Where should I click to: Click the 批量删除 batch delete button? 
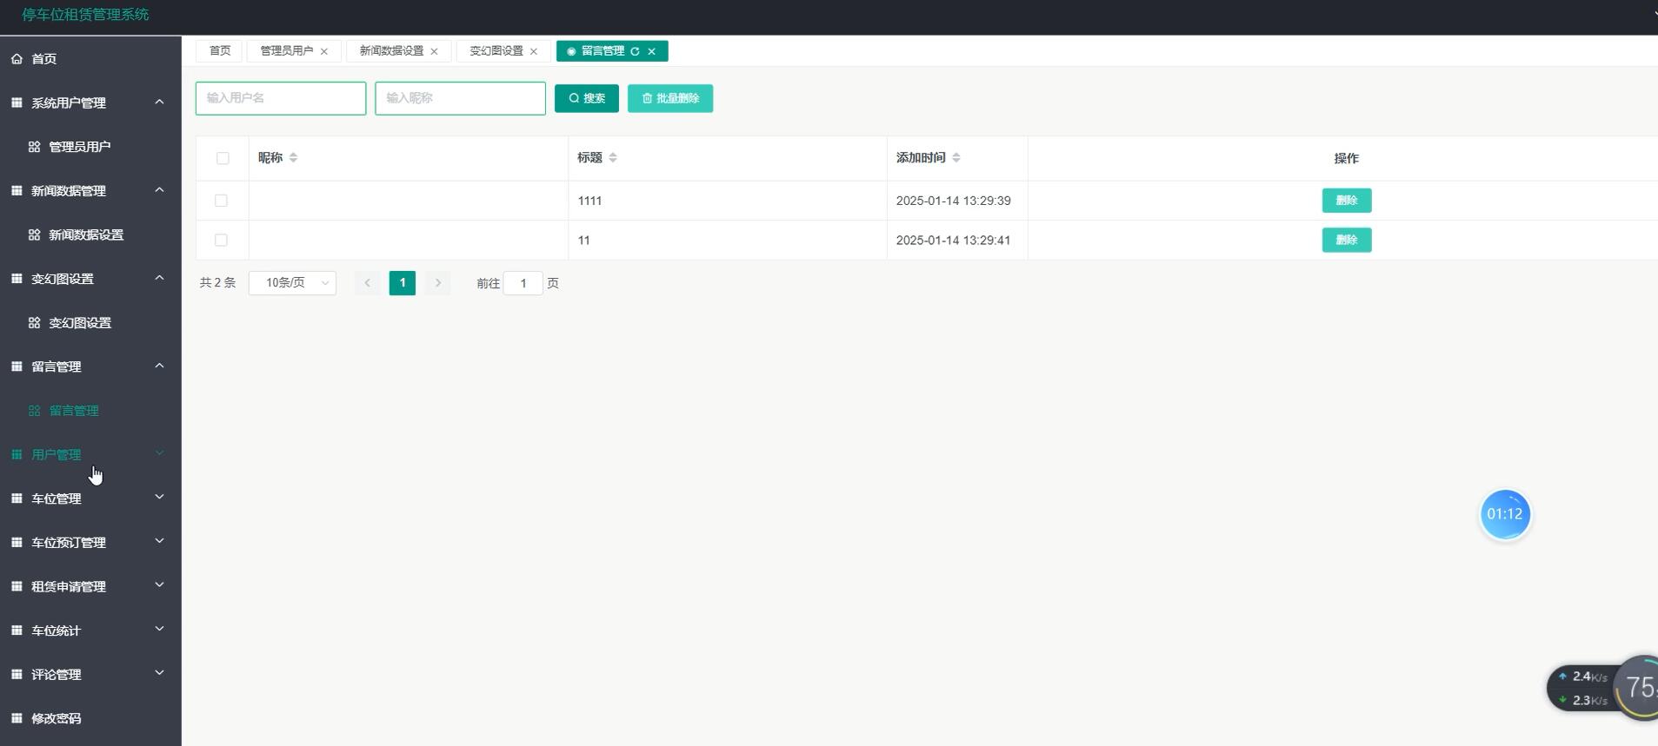click(670, 98)
